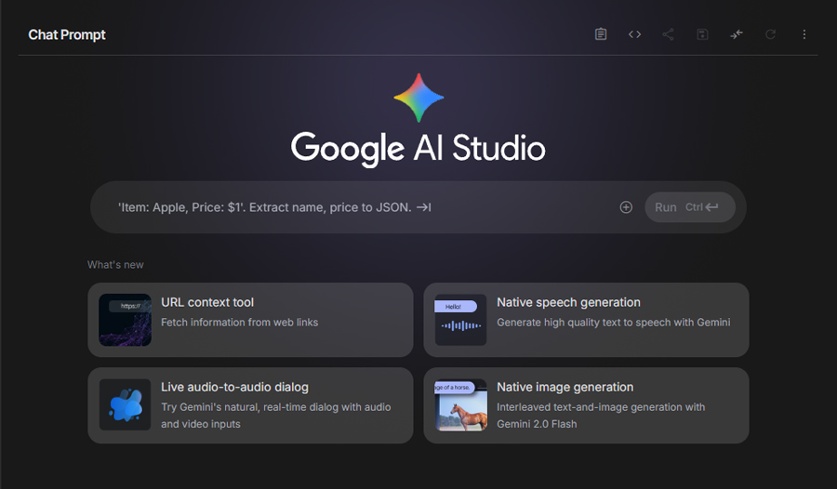Click the compare mode arrows icon
Image resolution: width=837 pixels, height=489 pixels.
(737, 34)
